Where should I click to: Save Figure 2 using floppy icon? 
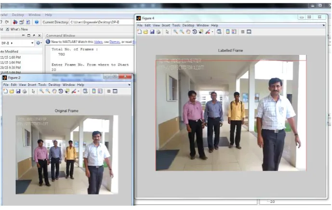[18, 91]
